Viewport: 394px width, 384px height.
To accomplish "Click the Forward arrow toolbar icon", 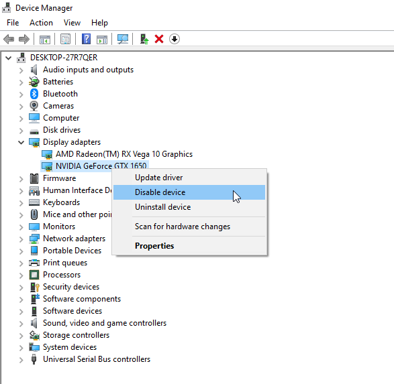I will [x=24, y=39].
